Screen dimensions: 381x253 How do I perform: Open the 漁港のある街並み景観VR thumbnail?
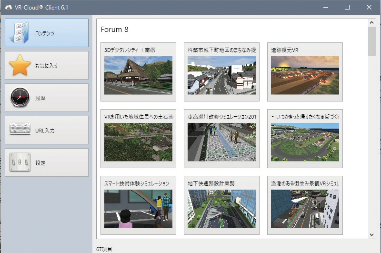(305, 209)
